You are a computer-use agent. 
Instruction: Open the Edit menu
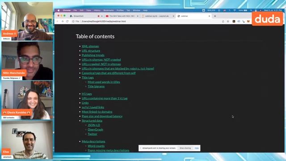[x=81, y=10]
